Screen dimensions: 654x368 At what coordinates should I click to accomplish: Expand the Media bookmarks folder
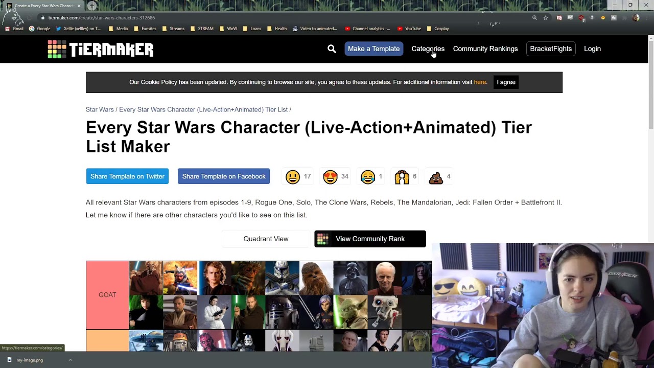click(119, 29)
